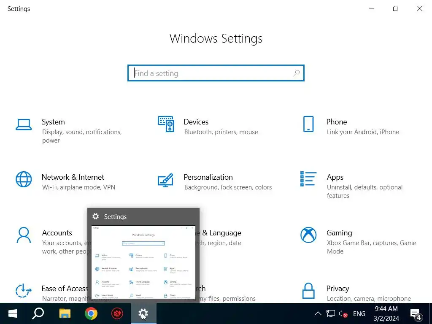Open the Privacy padlock icon
The height and width of the screenshot is (324, 432).
tap(308, 291)
